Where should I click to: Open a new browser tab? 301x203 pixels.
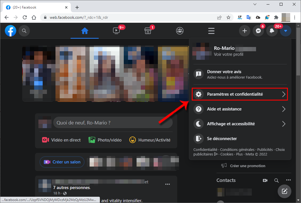(77, 7)
